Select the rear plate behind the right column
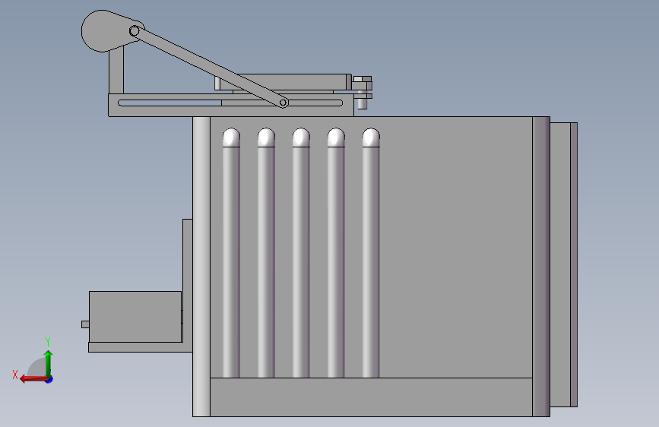 pyautogui.click(x=563, y=264)
